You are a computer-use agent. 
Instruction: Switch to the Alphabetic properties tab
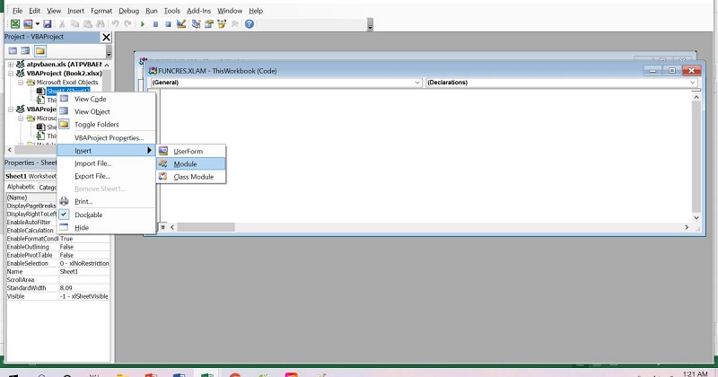21,187
